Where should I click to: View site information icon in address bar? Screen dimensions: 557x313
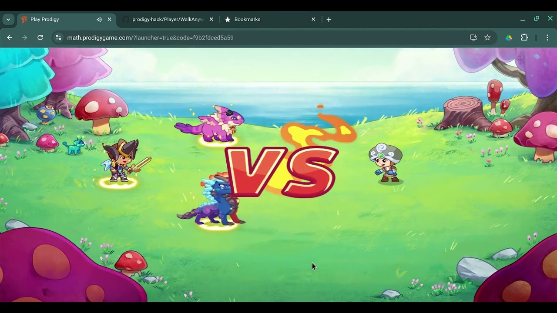pos(59,38)
